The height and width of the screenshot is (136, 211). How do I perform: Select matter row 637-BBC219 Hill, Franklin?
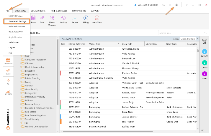128,122
